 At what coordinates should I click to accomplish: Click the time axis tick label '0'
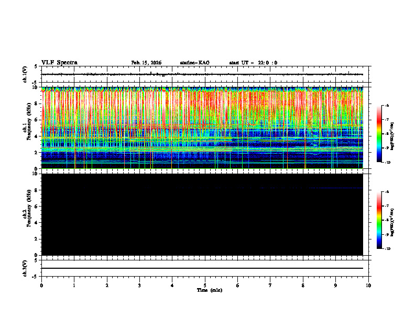(x=41, y=285)
